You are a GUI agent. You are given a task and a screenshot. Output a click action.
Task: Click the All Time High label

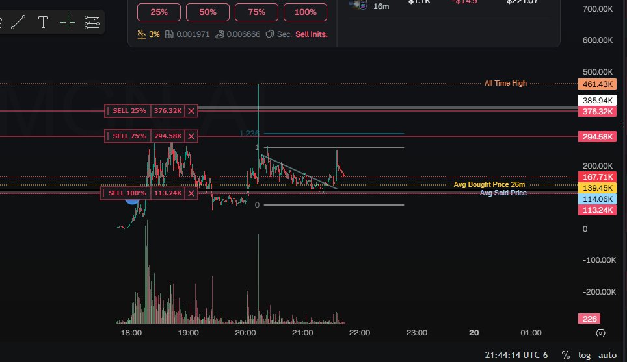tap(505, 83)
